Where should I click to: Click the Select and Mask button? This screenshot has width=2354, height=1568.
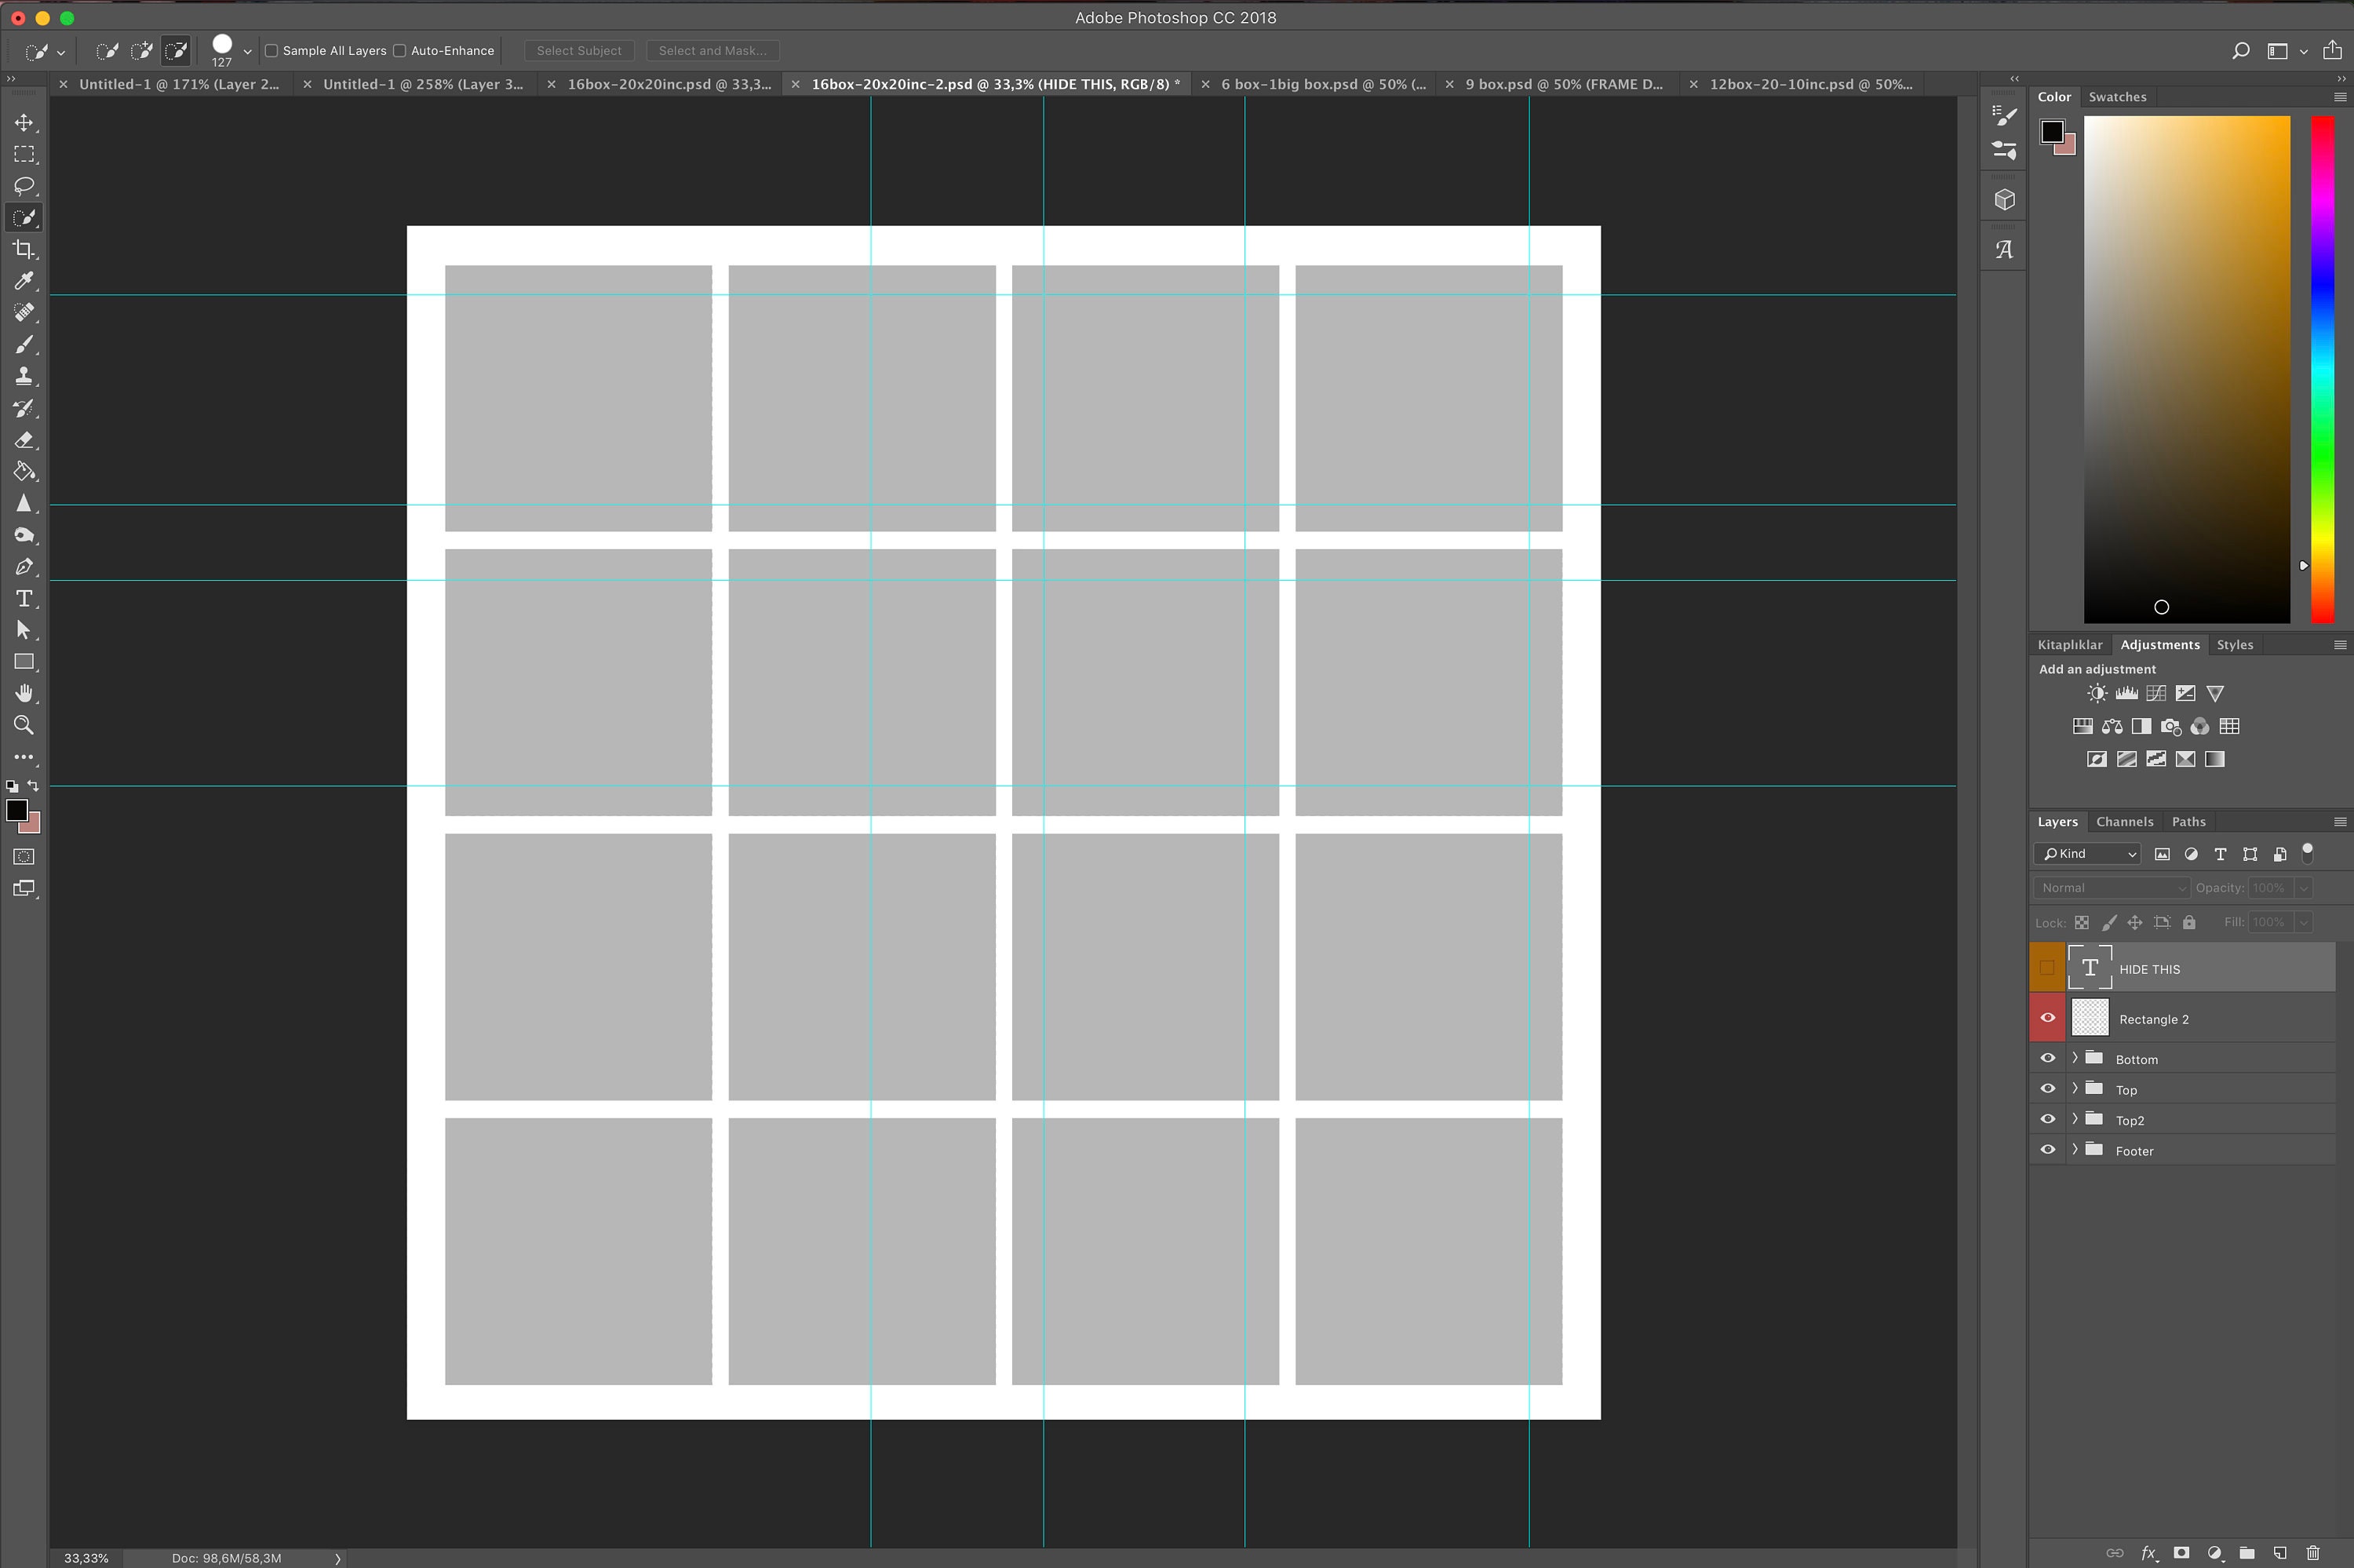[712, 50]
